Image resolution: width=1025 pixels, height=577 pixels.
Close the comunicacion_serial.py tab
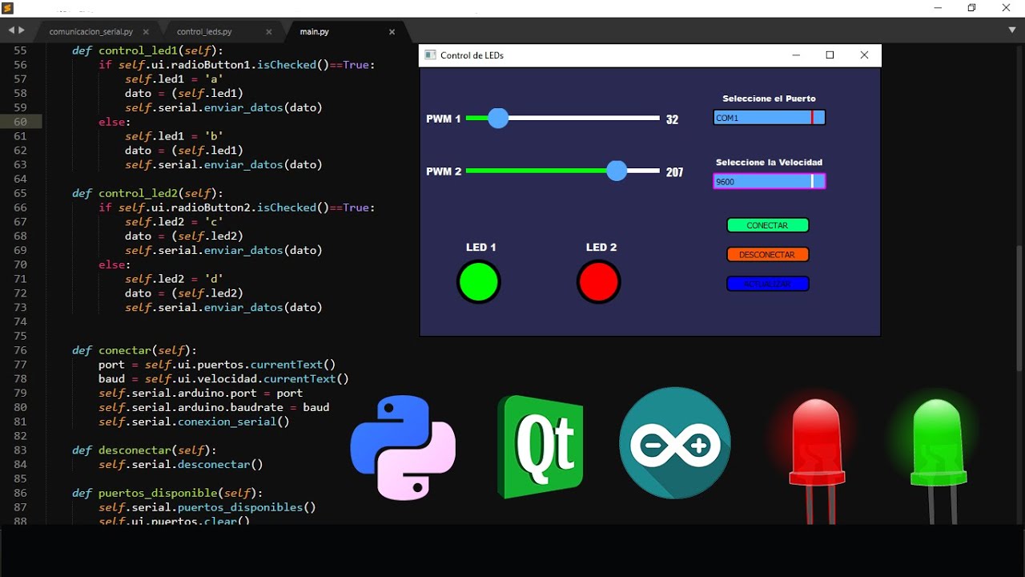pyautogui.click(x=146, y=32)
